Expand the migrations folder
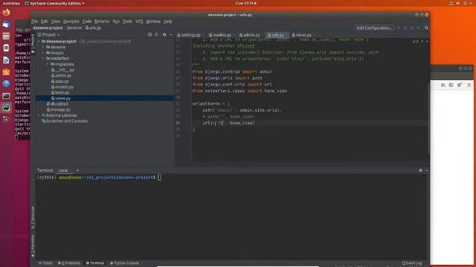This screenshot has height=267, width=476. 48,65
